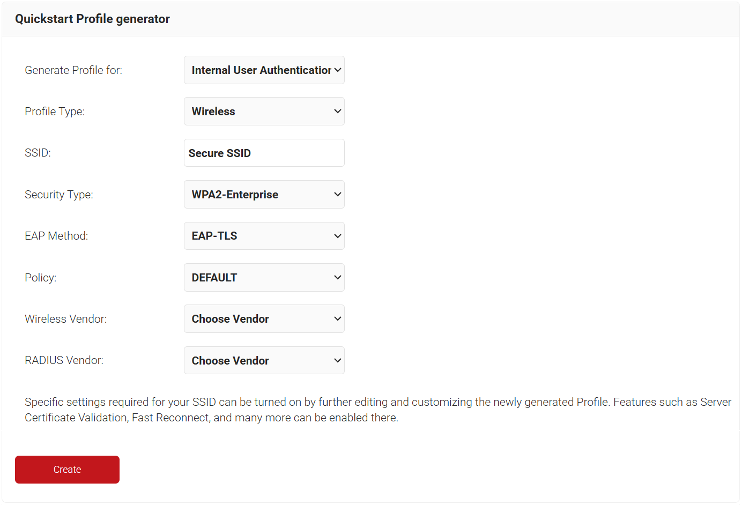The image size is (742, 505).
Task: Choose a vendor in Wireless Vendor dropdown
Action: pos(264,319)
